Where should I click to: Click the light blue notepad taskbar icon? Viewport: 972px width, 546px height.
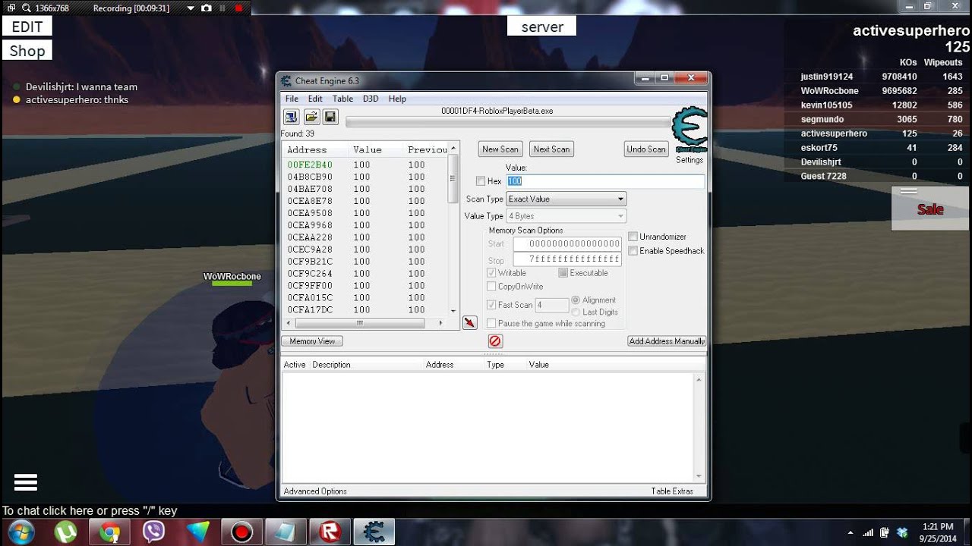tap(286, 532)
